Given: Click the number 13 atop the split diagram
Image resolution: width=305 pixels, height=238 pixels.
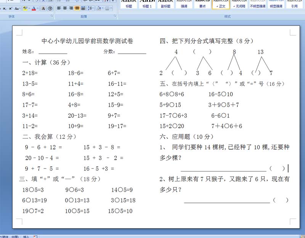Looking at the screenshot, I should 260,52.
